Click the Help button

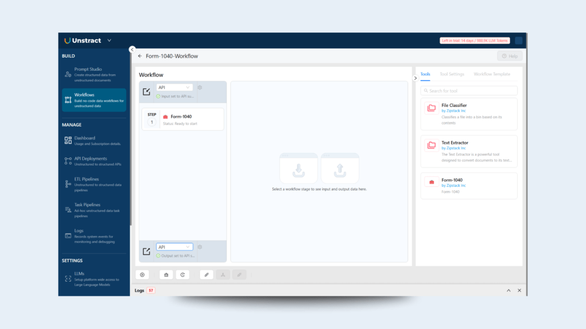(509, 56)
